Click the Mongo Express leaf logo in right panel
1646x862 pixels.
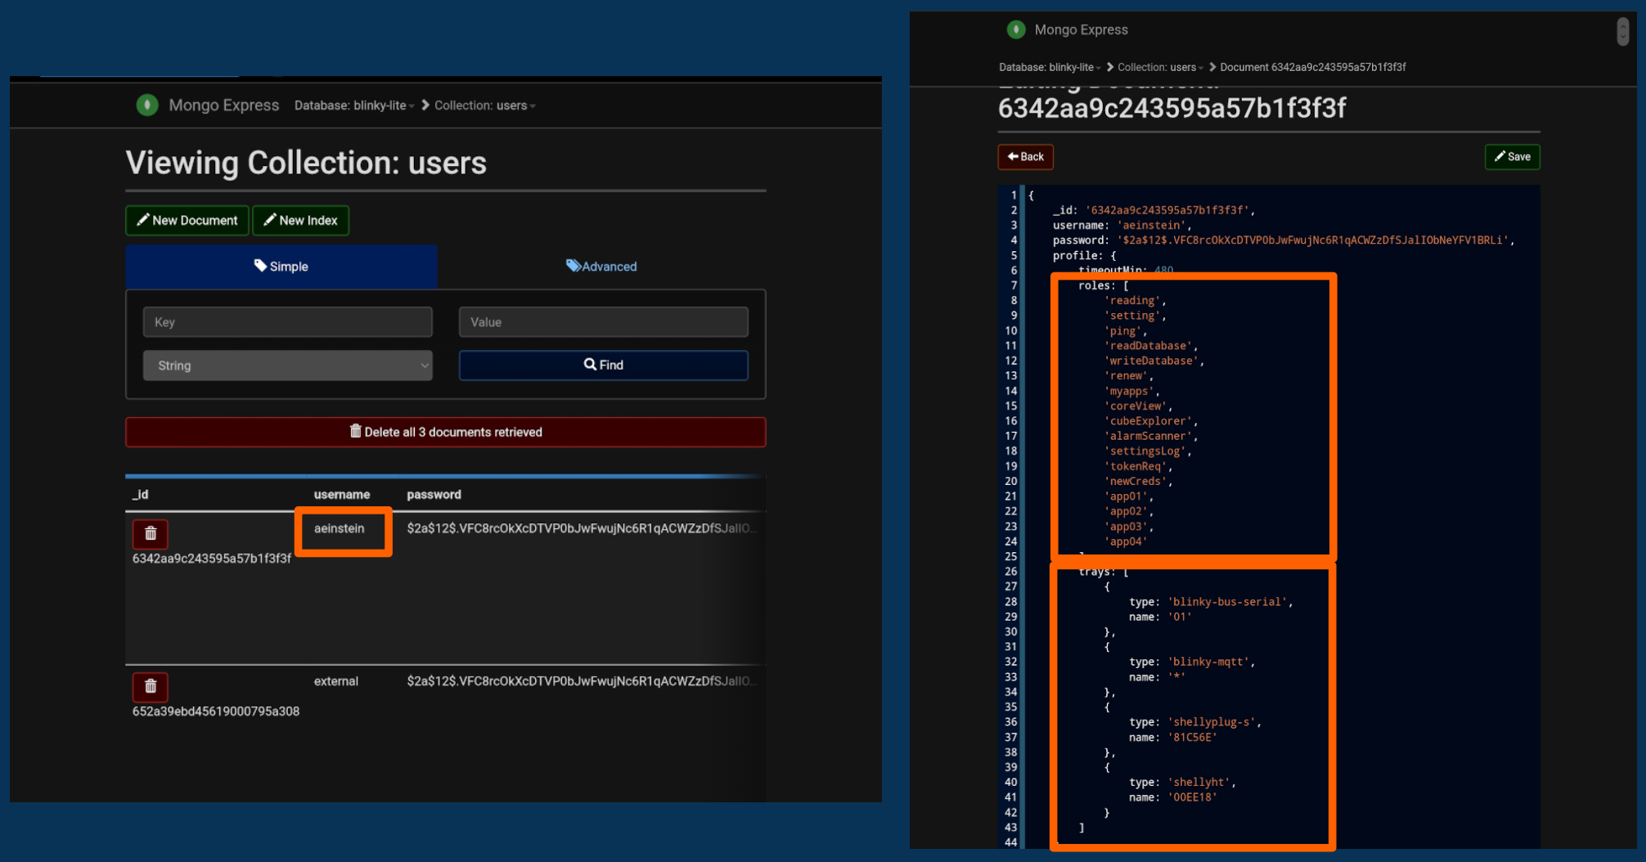pyautogui.click(x=1016, y=29)
